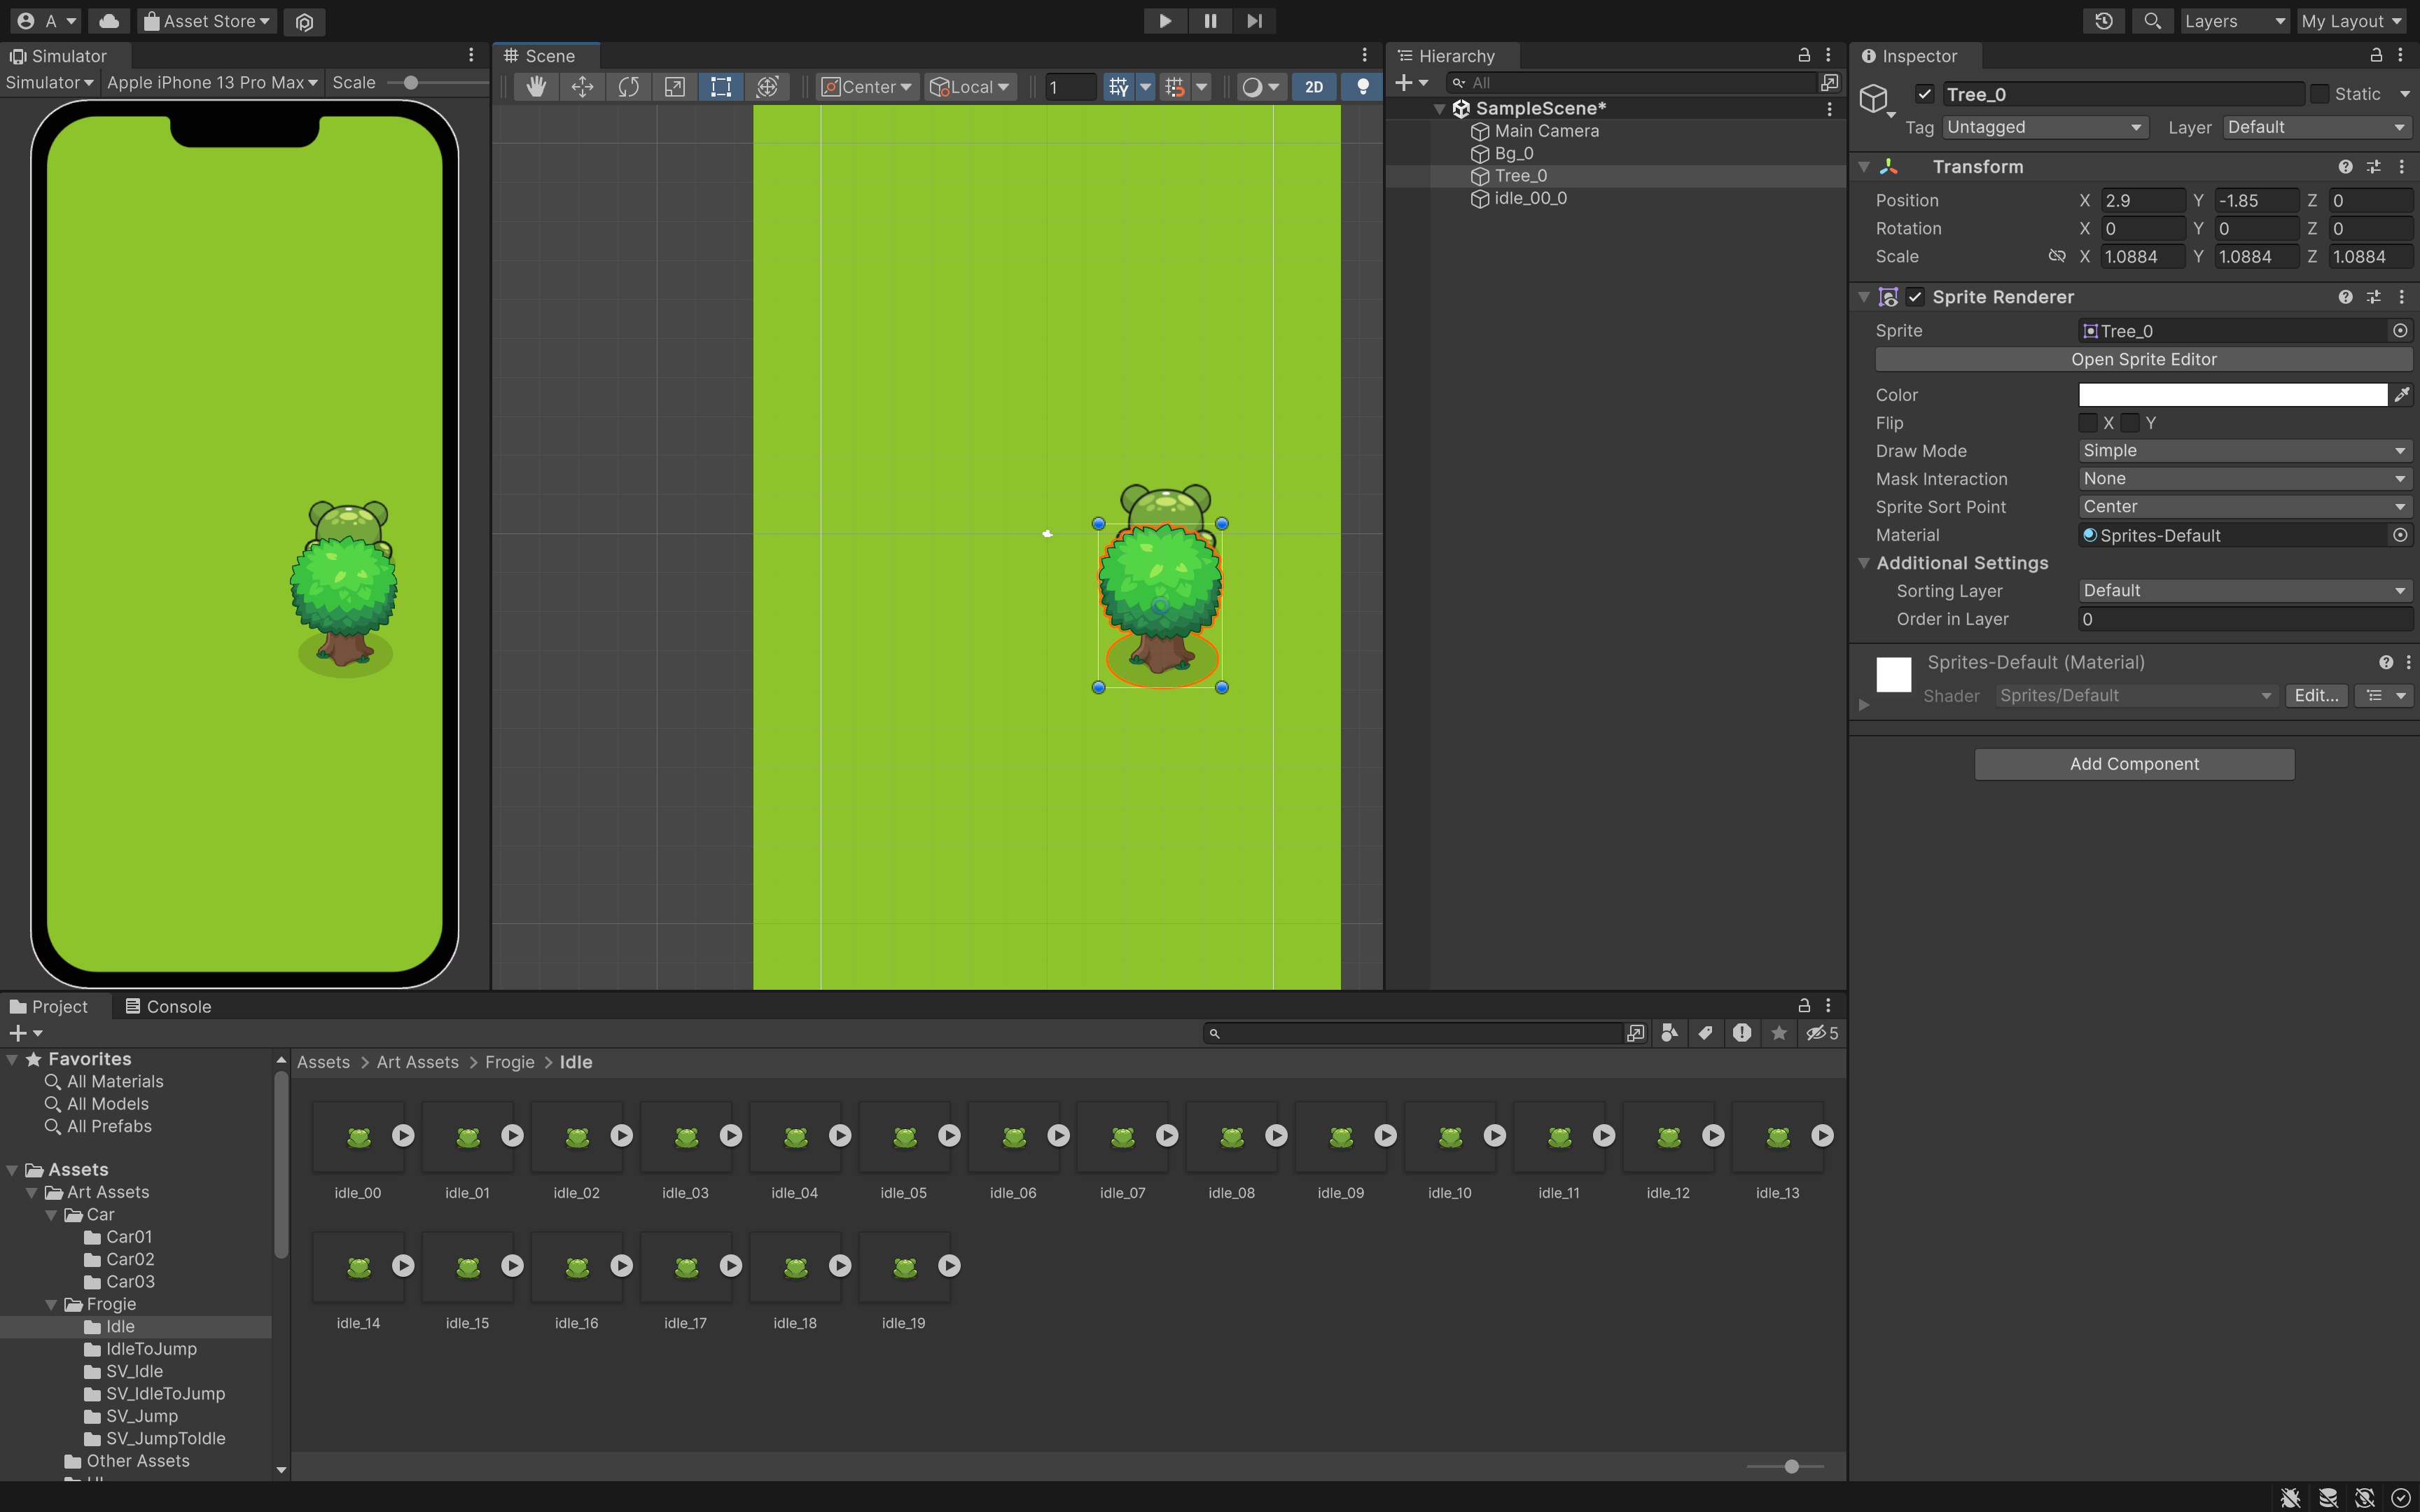Click search by type icon in Project

click(x=1669, y=1033)
